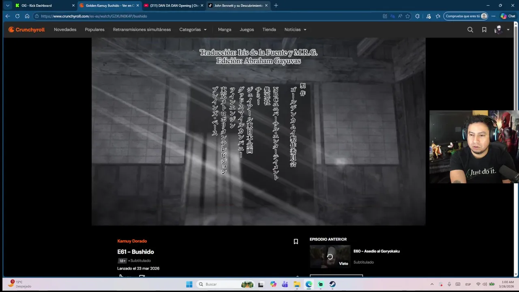
Task: Reload the current page
Action: pos(17,16)
